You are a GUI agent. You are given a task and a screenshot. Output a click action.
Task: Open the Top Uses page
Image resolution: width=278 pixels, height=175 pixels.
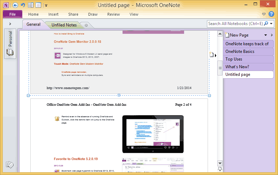click(x=248, y=59)
